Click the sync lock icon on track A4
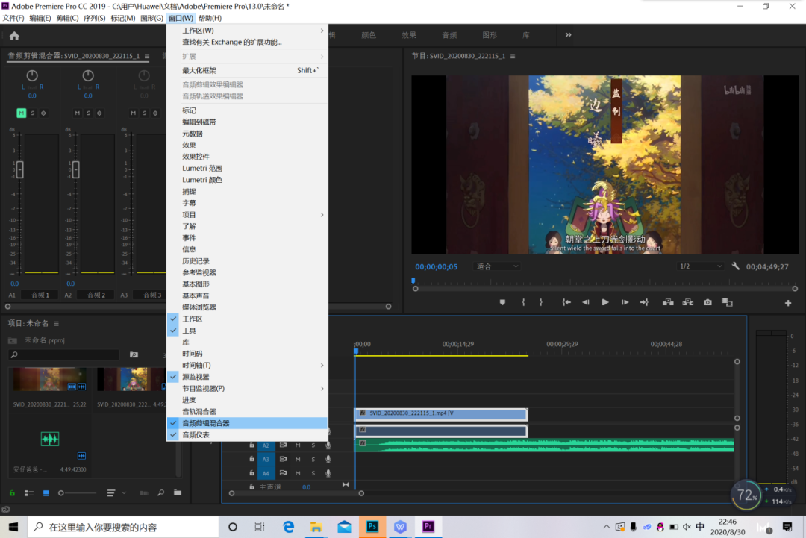Viewport: 806px width, 538px height. [283, 473]
